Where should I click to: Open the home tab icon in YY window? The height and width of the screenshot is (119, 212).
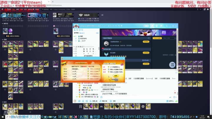(152, 26)
